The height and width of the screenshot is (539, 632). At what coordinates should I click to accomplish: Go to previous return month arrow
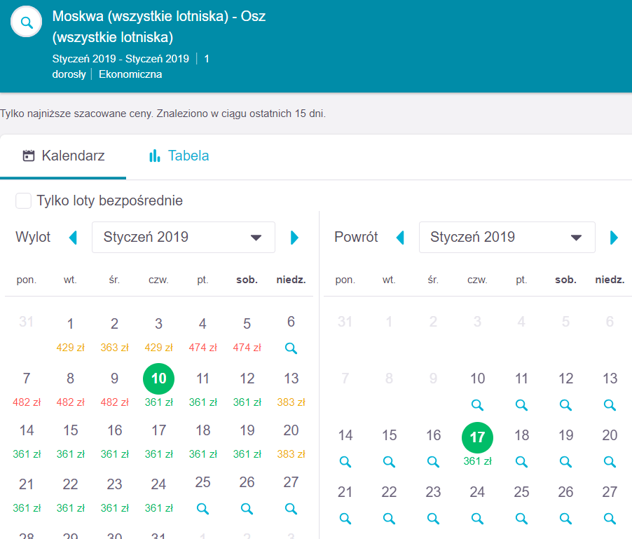pyautogui.click(x=400, y=238)
